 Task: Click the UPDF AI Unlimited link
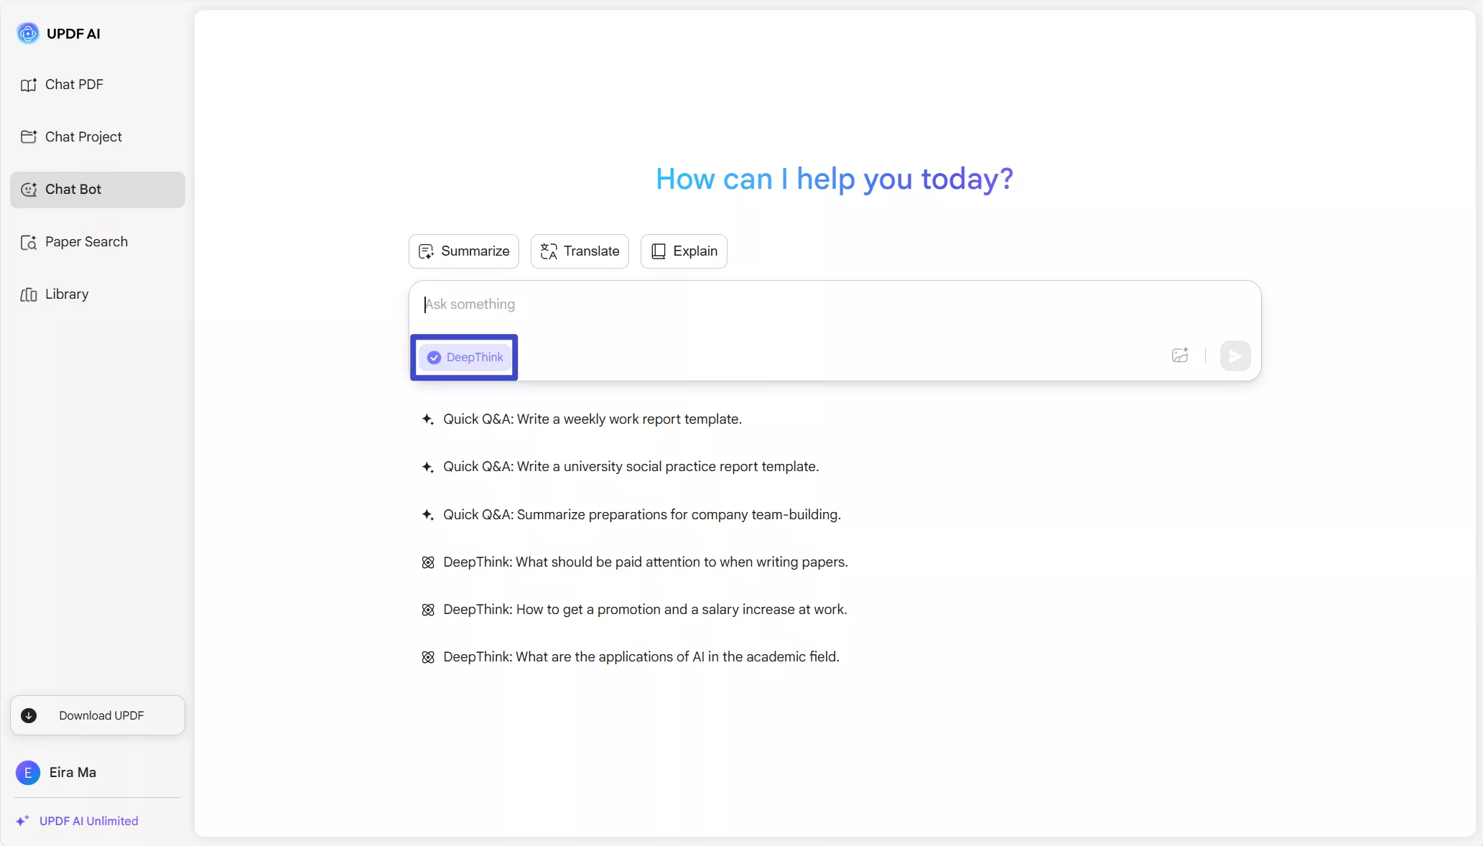pos(88,821)
